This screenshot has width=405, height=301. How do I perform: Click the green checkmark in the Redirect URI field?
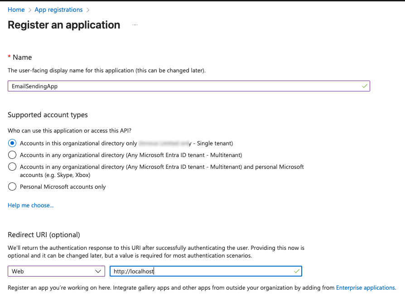tap(296, 271)
